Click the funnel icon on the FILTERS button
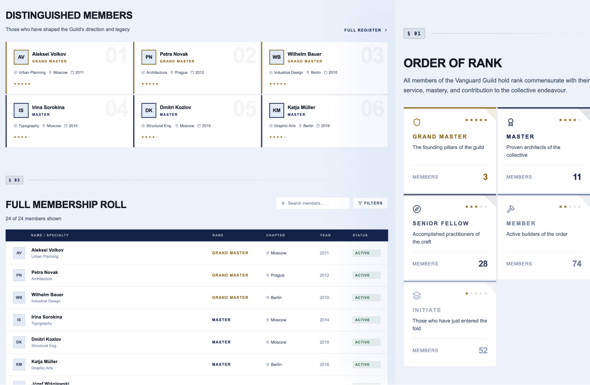 tap(360, 203)
